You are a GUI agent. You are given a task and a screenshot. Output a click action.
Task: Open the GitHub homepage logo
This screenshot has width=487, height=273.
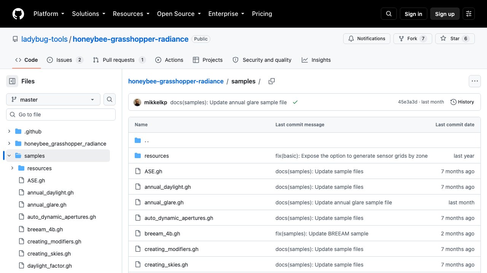(x=18, y=14)
